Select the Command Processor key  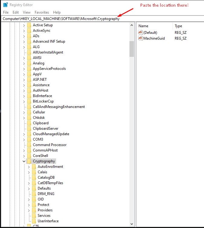pos(49,145)
